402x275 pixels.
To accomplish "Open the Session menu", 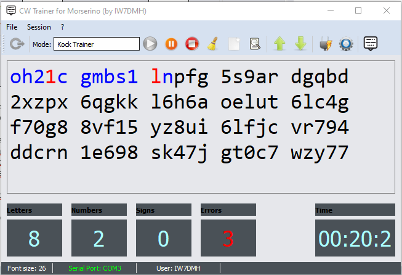I will pos(39,27).
